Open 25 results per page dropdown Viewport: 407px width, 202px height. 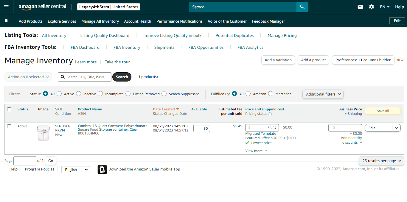(x=381, y=161)
